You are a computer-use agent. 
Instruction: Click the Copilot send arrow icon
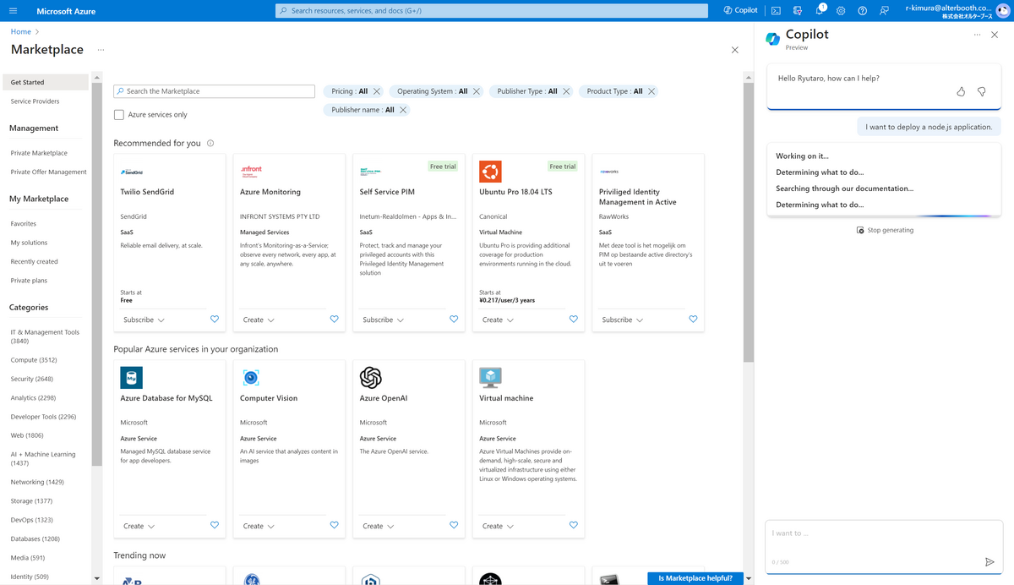click(x=989, y=562)
